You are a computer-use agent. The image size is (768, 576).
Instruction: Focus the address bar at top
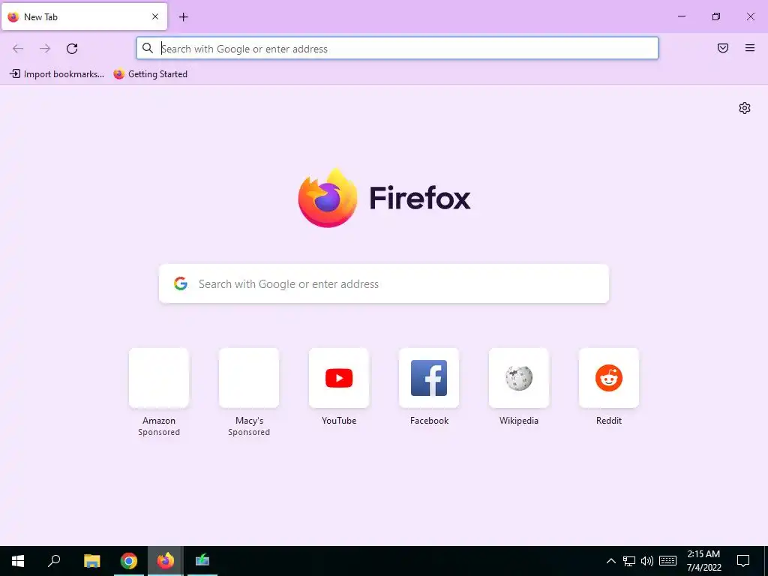click(x=397, y=49)
